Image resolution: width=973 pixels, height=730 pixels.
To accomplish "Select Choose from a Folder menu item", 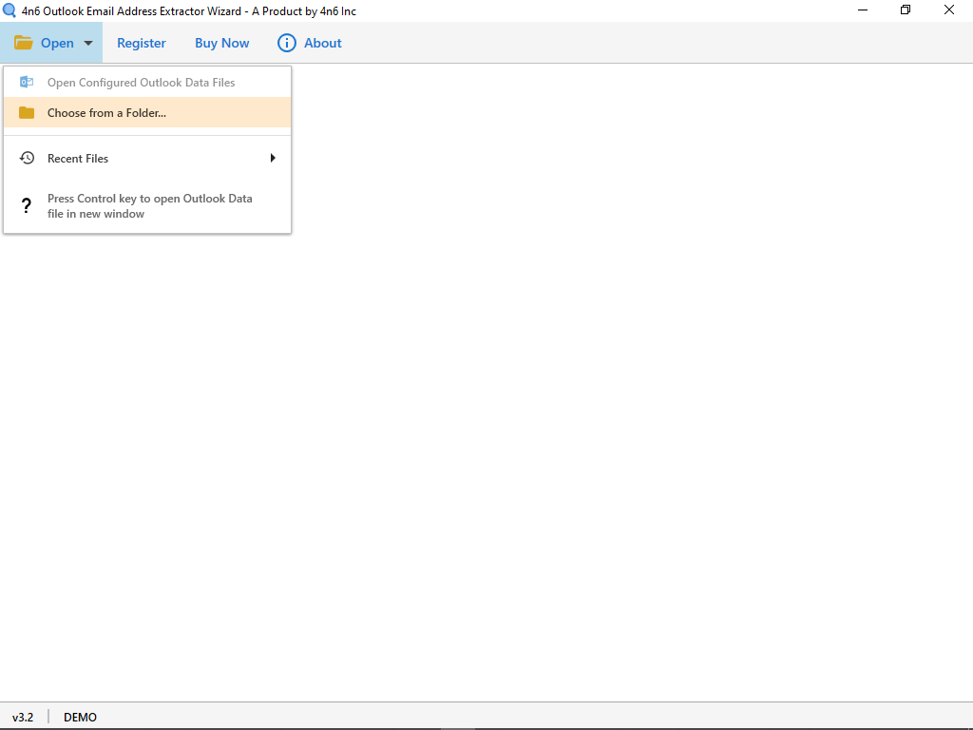I will pos(106,112).
